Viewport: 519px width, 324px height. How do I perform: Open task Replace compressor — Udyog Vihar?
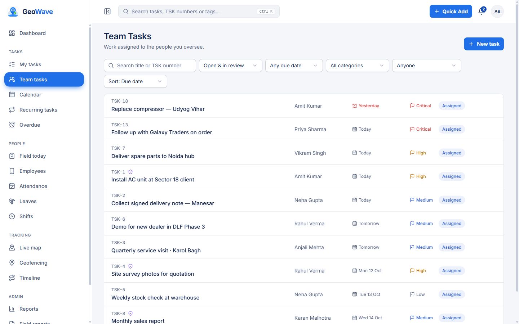[x=158, y=109]
